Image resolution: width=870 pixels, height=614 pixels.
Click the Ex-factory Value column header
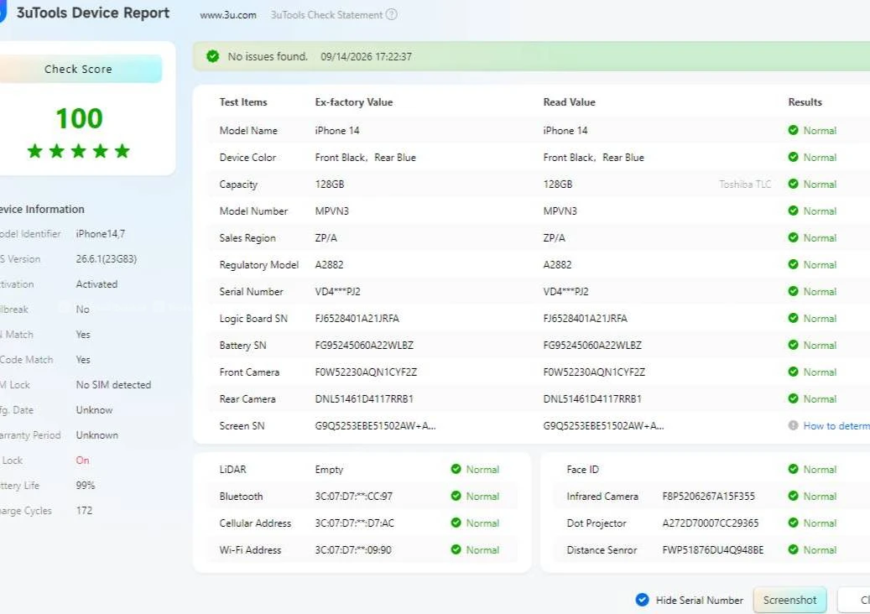click(x=354, y=102)
